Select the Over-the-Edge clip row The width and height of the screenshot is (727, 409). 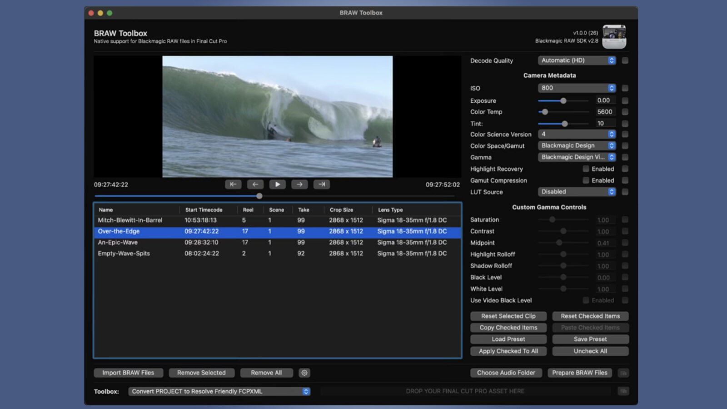point(277,231)
